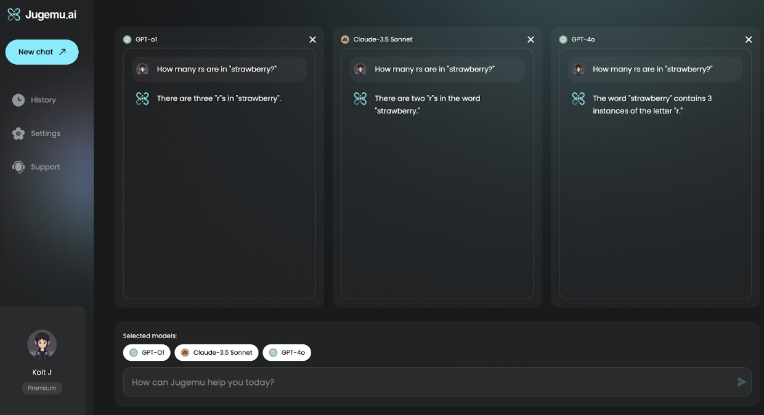Click the History clock icon
764x415 pixels.
click(18, 100)
